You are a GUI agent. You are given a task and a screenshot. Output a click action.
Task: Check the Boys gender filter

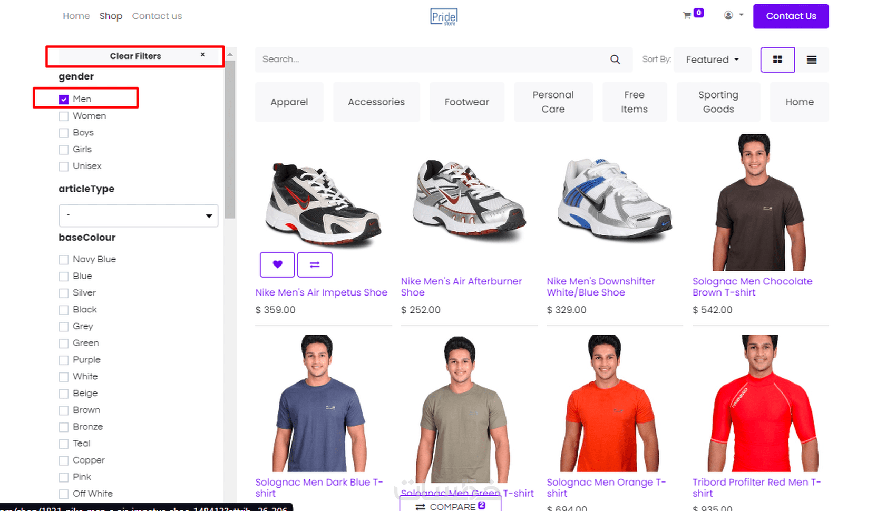(x=64, y=133)
